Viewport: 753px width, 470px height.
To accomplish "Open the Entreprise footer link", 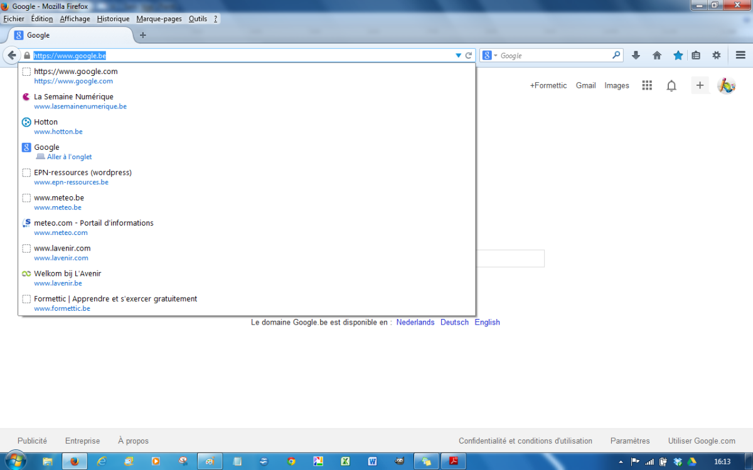I will pyautogui.click(x=82, y=441).
